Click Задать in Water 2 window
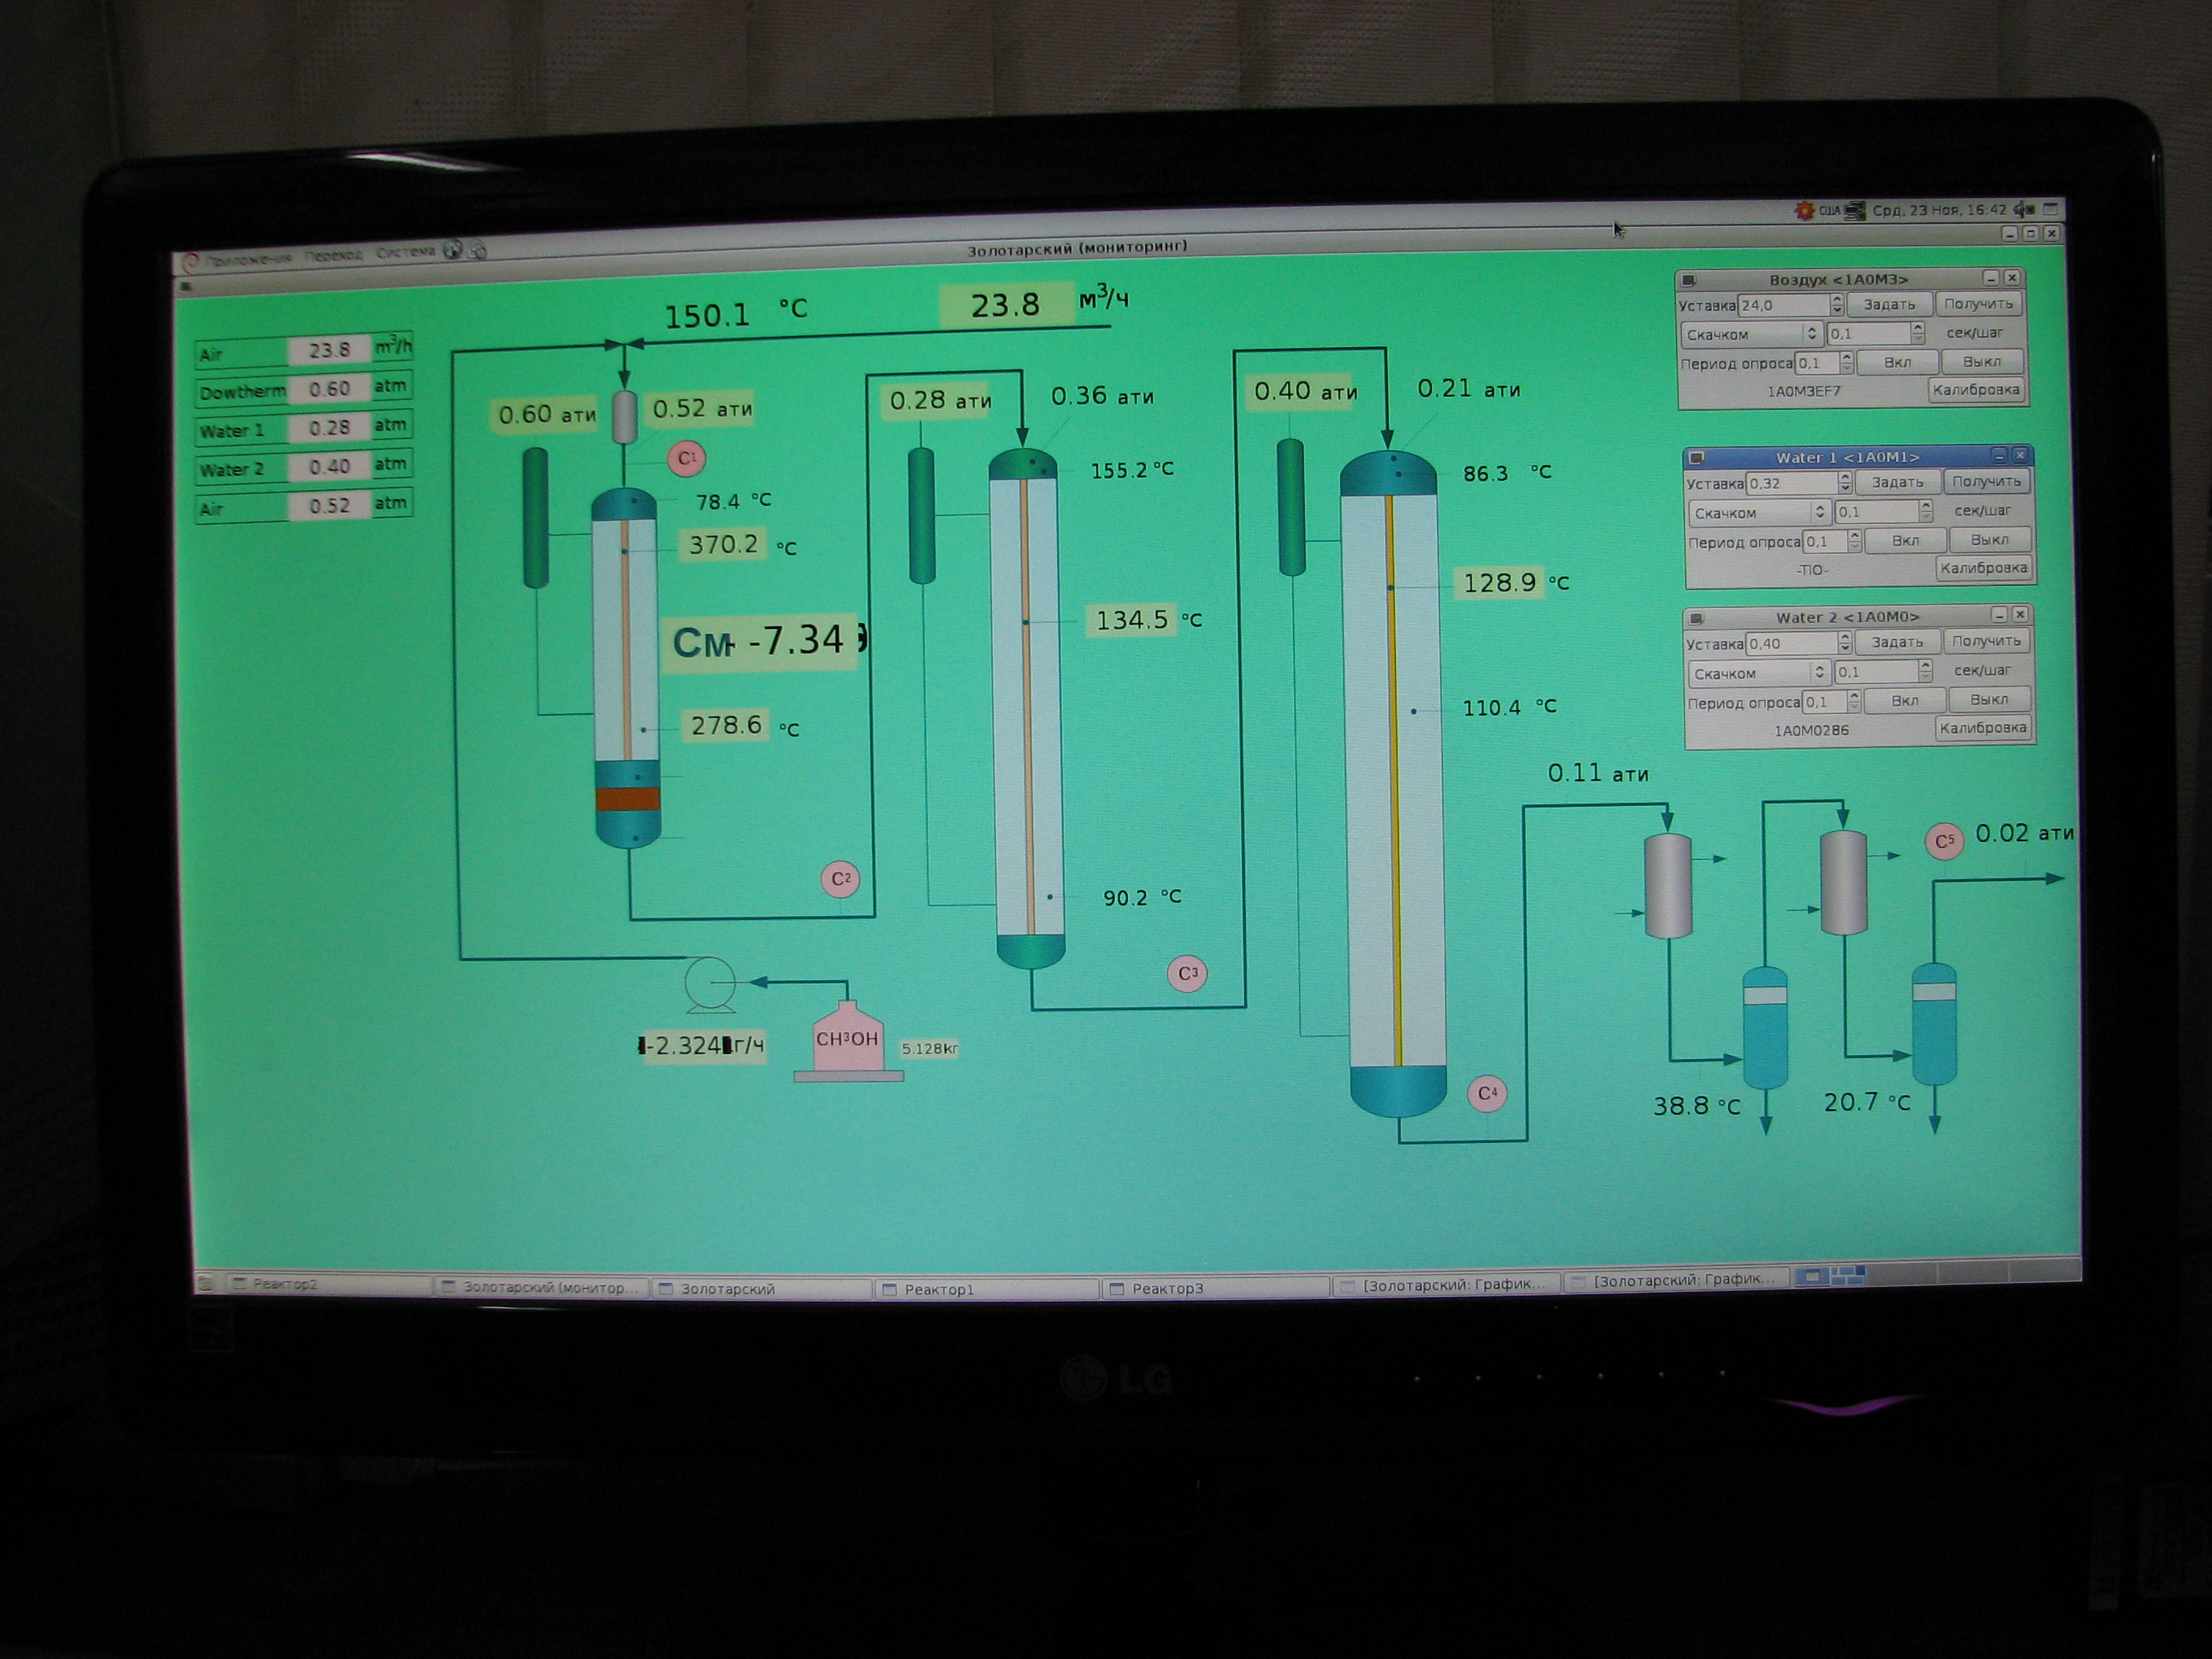The height and width of the screenshot is (1659, 2212). [x=1897, y=642]
